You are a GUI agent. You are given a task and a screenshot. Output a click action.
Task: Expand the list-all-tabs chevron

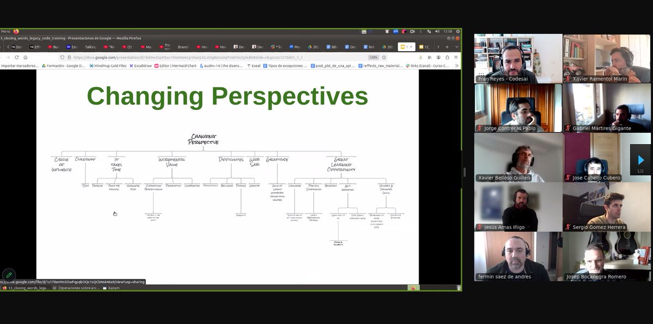pos(457,47)
